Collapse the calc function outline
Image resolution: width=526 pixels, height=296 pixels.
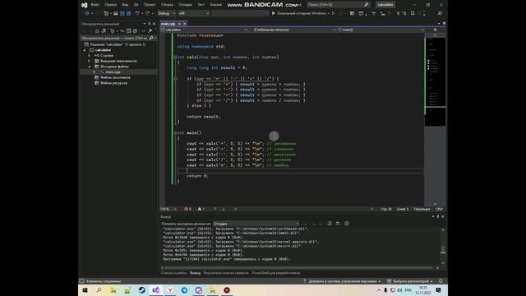coord(175,58)
